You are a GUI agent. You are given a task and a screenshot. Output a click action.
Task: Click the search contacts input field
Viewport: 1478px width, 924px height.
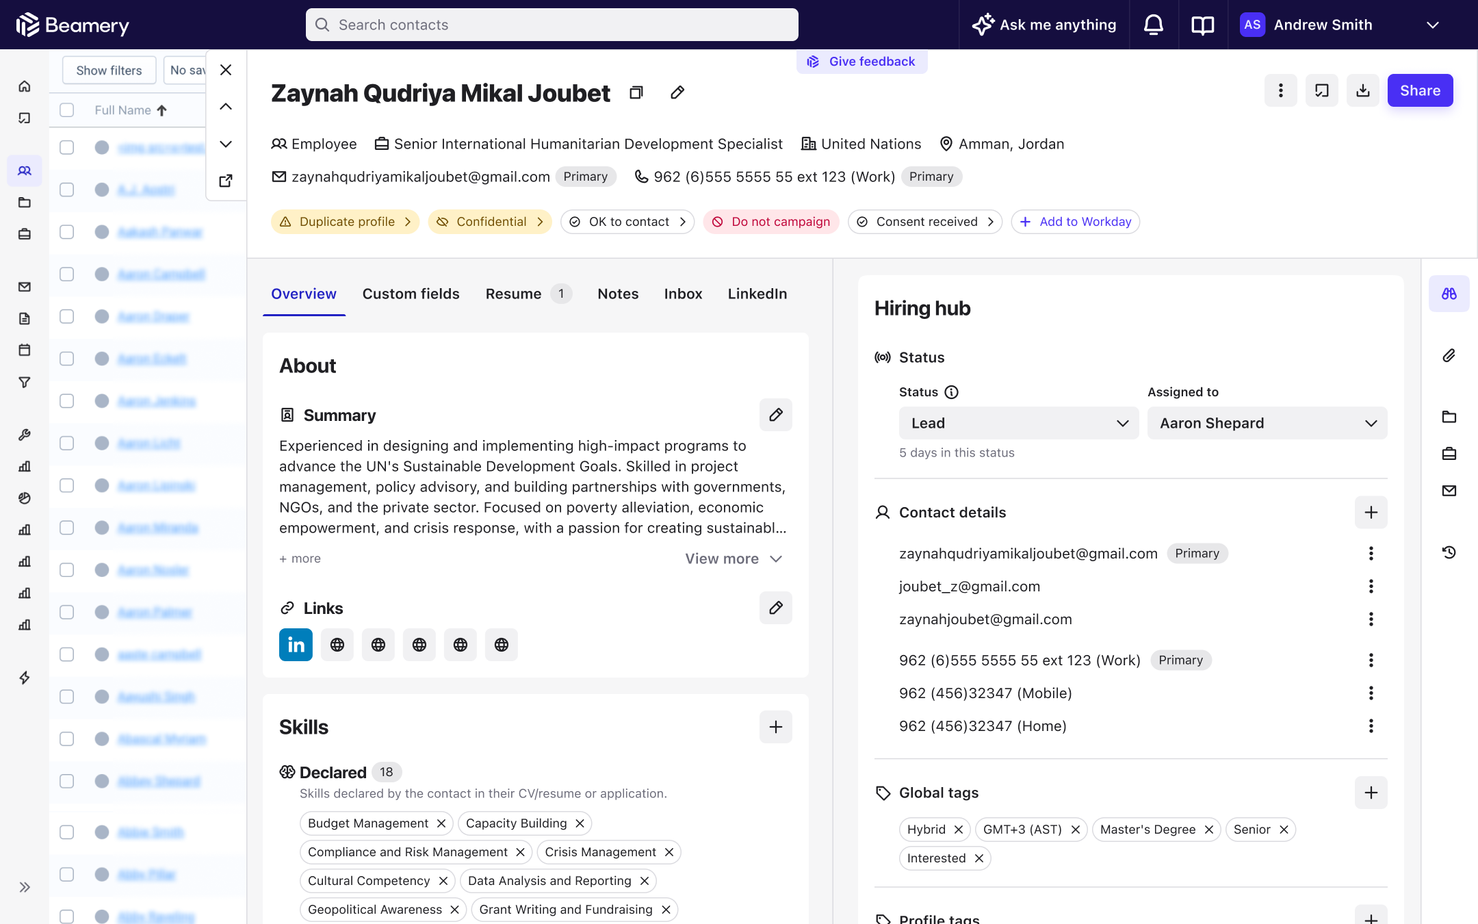point(552,23)
